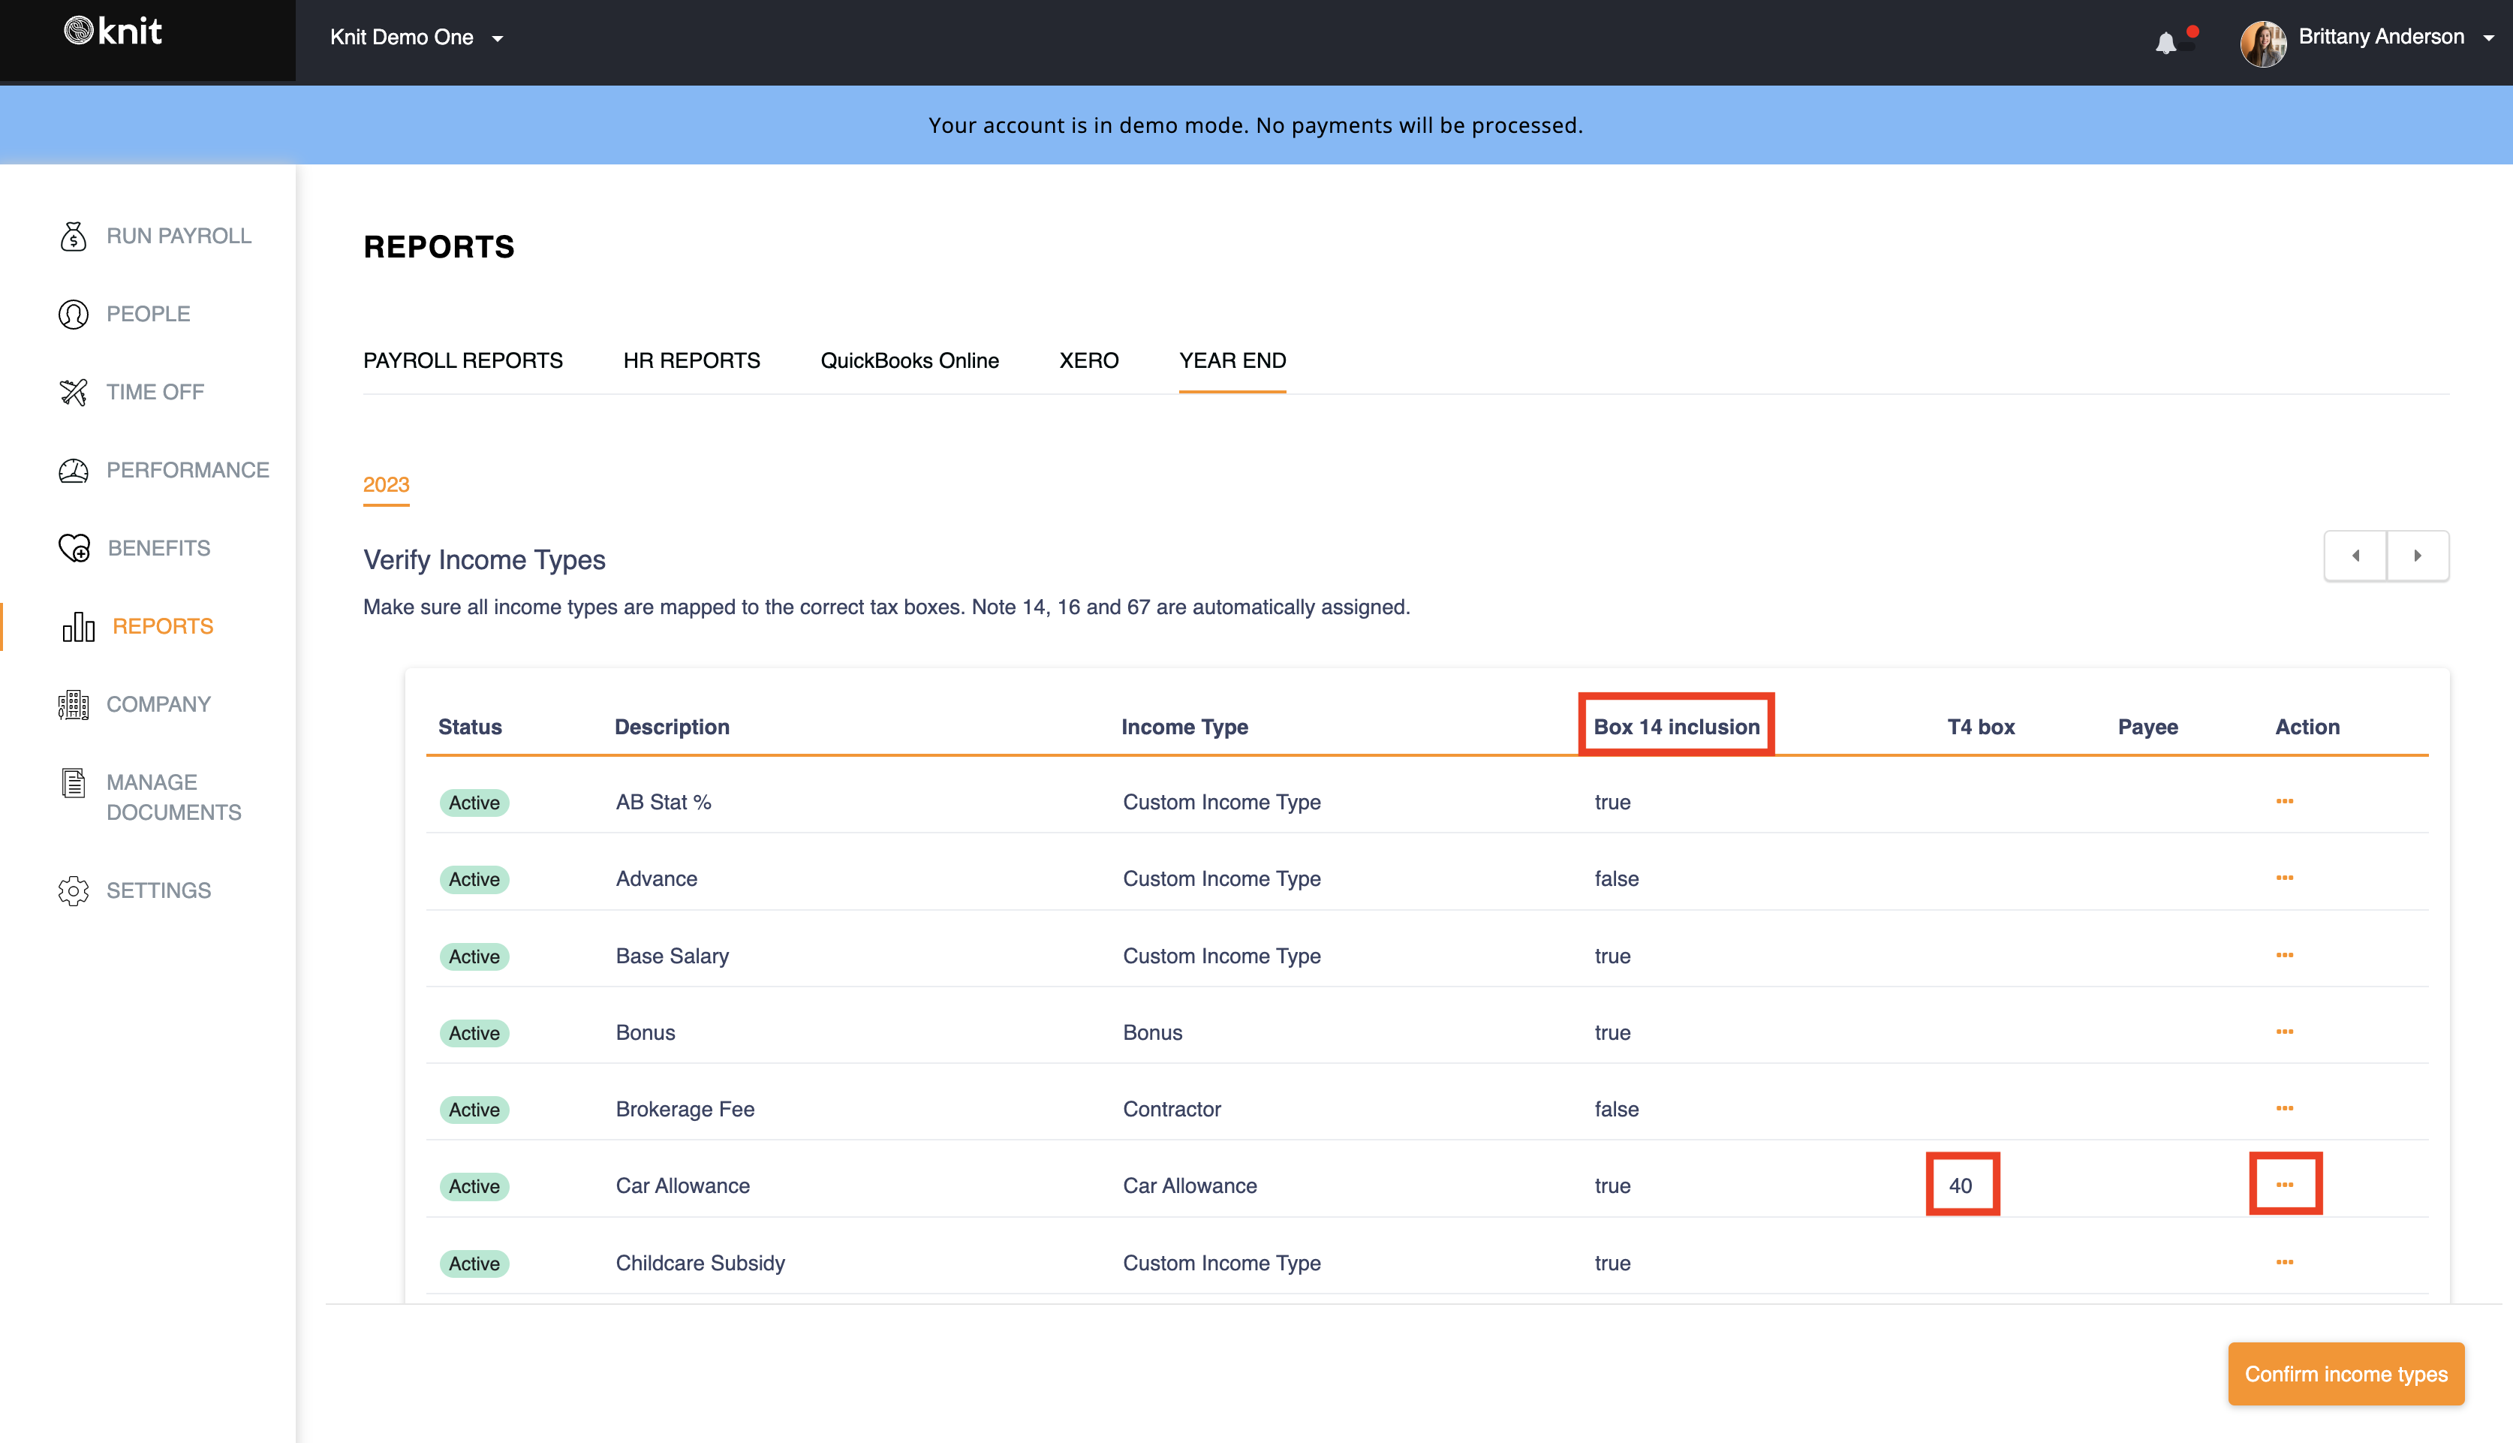Select the Year End tab
This screenshot has height=1443, width=2513.
(1232, 360)
